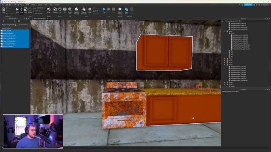Screen dimensions: 271x152
Task: Click the Lock tool in the Edit group
Action: click(96, 11)
